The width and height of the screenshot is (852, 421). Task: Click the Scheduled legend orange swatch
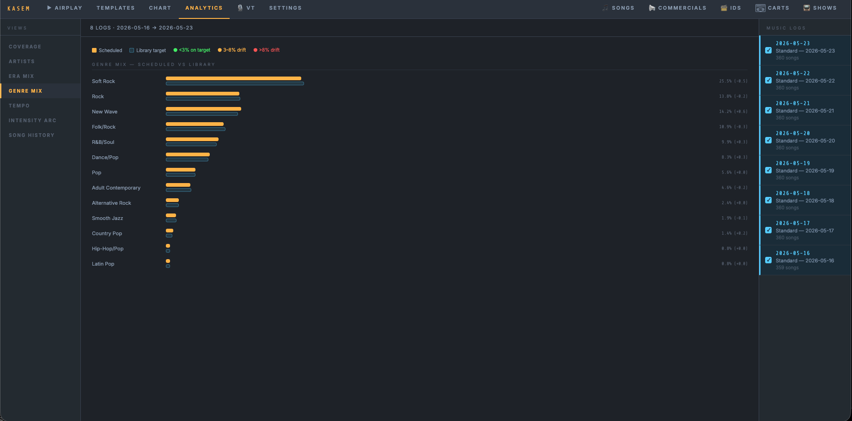[94, 50]
